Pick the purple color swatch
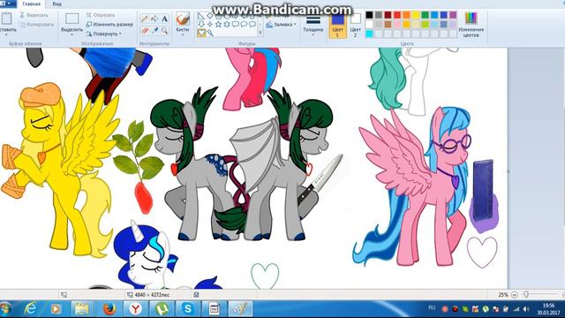This screenshot has width=565, height=318. (x=453, y=15)
